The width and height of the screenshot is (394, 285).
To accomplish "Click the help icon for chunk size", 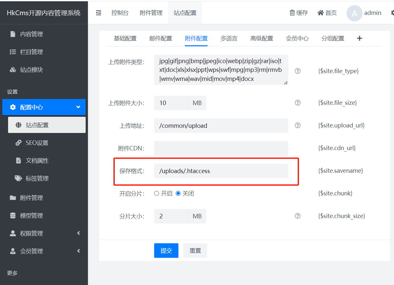I will (x=298, y=216).
